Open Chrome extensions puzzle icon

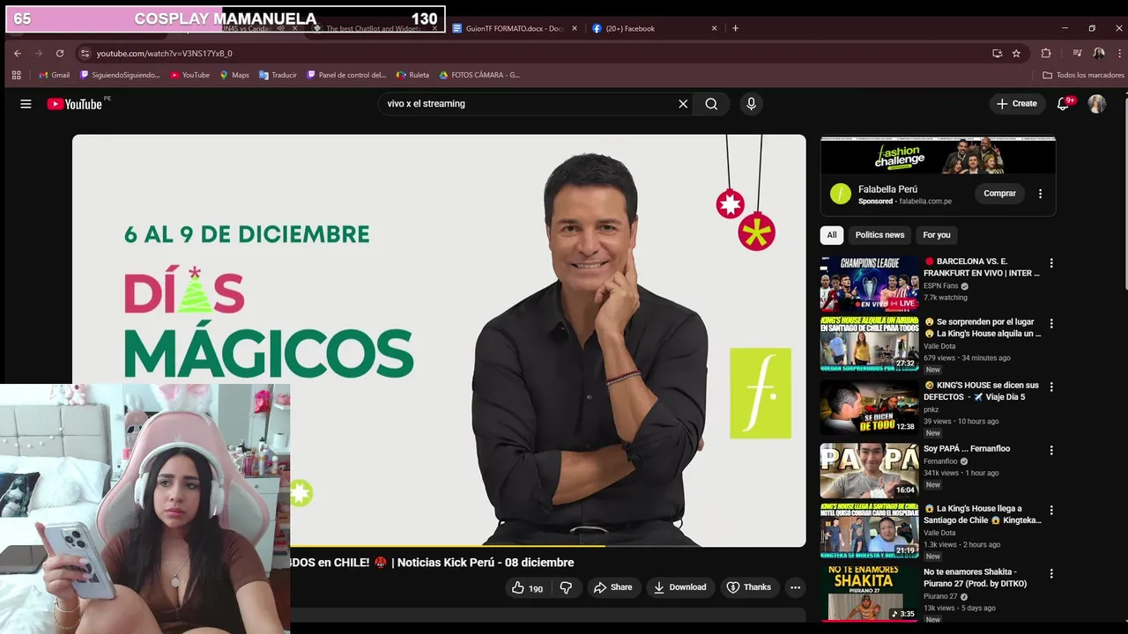pyautogui.click(x=1046, y=53)
